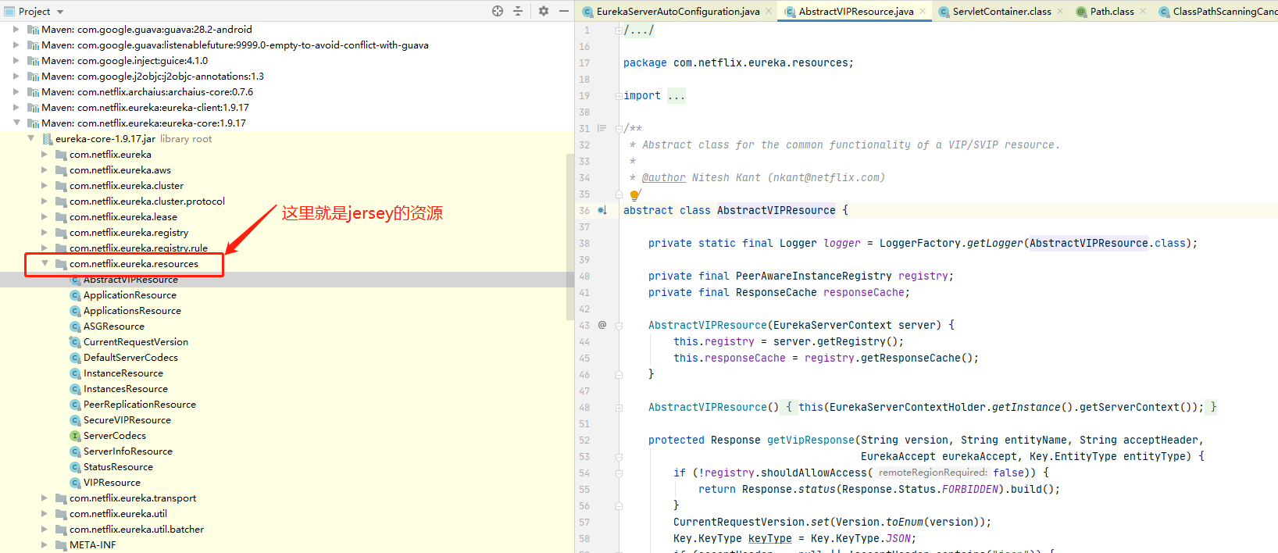Close the AbstractVIPResource.java tab
Screen dimensions: 1278x553
click(923, 11)
